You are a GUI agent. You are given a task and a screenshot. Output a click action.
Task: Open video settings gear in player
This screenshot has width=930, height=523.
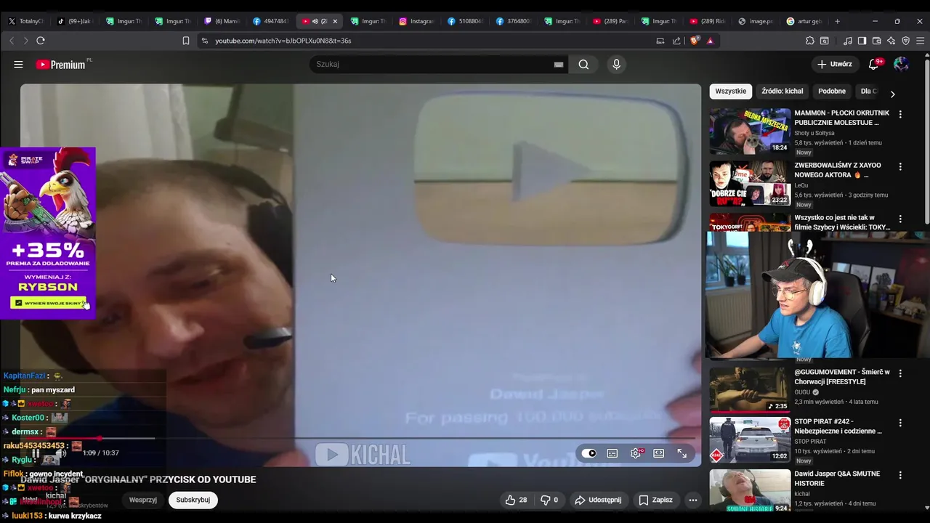pos(636,453)
